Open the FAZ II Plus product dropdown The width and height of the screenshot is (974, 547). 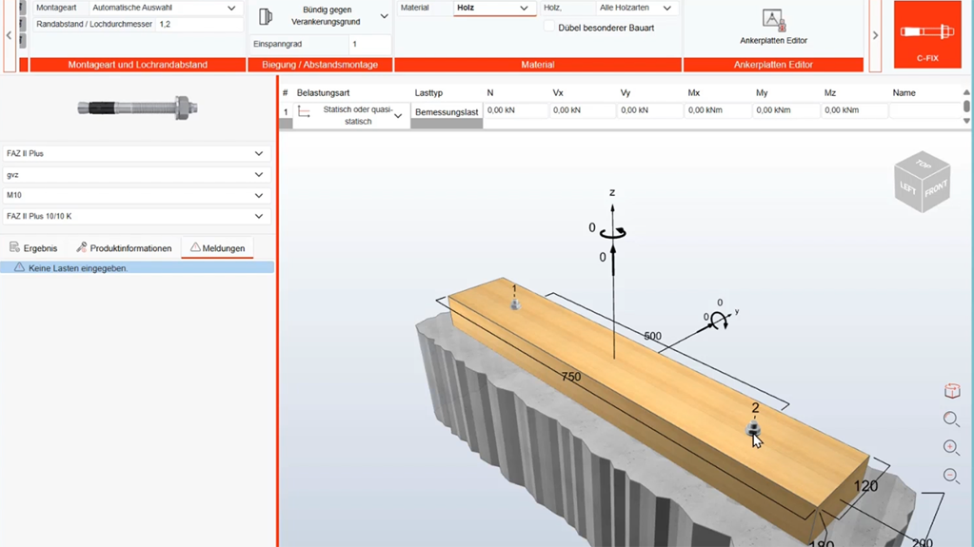136,153
